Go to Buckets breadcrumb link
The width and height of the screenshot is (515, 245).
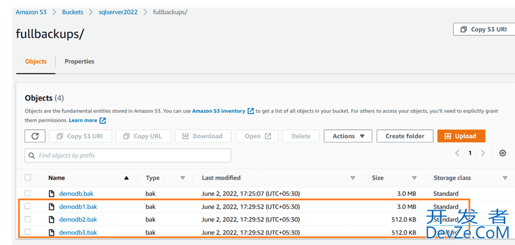pos(73,12)
